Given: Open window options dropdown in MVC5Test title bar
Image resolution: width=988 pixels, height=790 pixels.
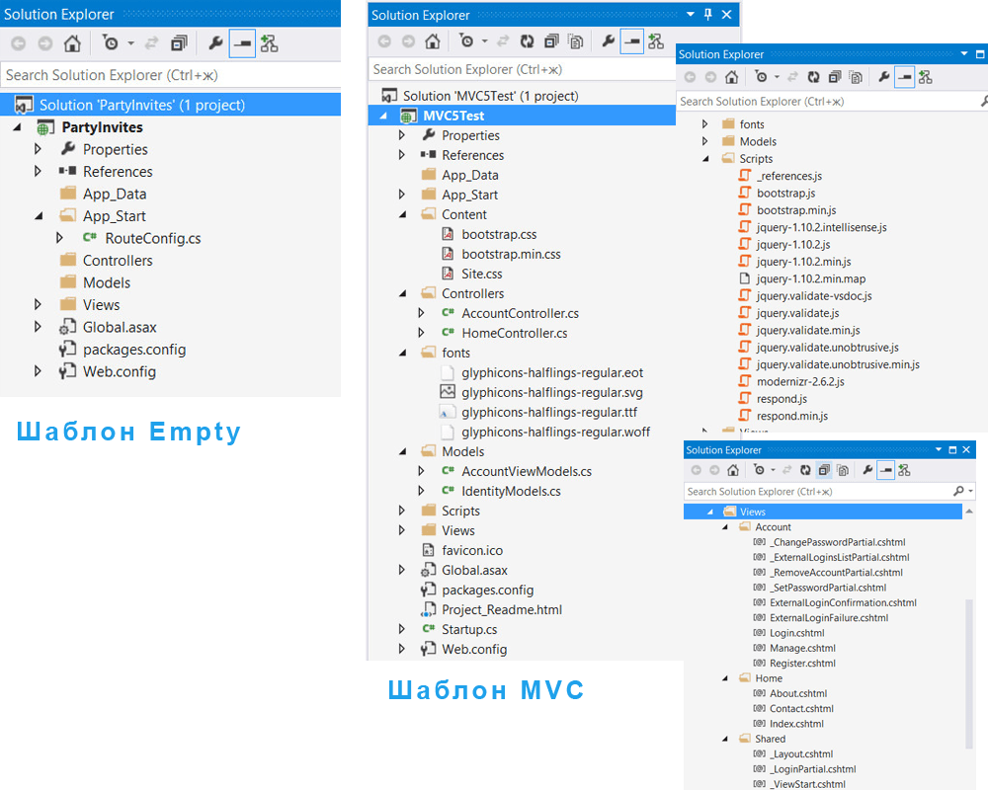Looking at the screenshot, I should 691,14.
